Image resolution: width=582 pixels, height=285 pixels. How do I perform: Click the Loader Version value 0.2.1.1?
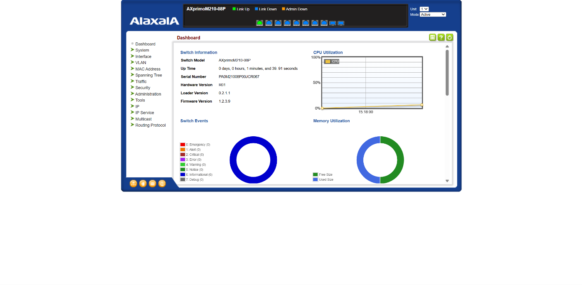click(x=224, y=93)
